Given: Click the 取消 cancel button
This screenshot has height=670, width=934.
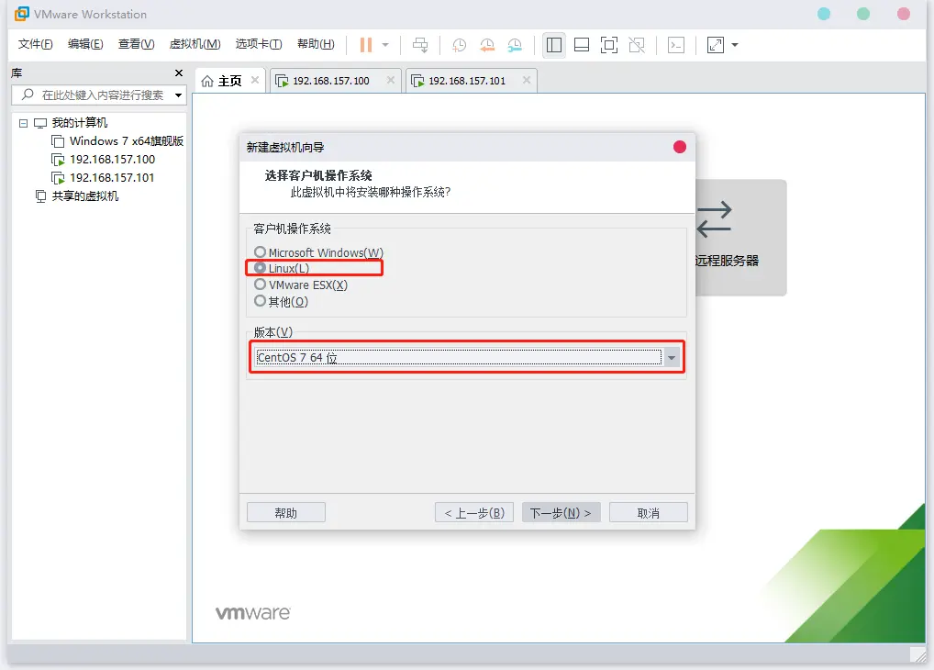Looking at the screenshot, I should pyautogui.click(x=649, y=513).
